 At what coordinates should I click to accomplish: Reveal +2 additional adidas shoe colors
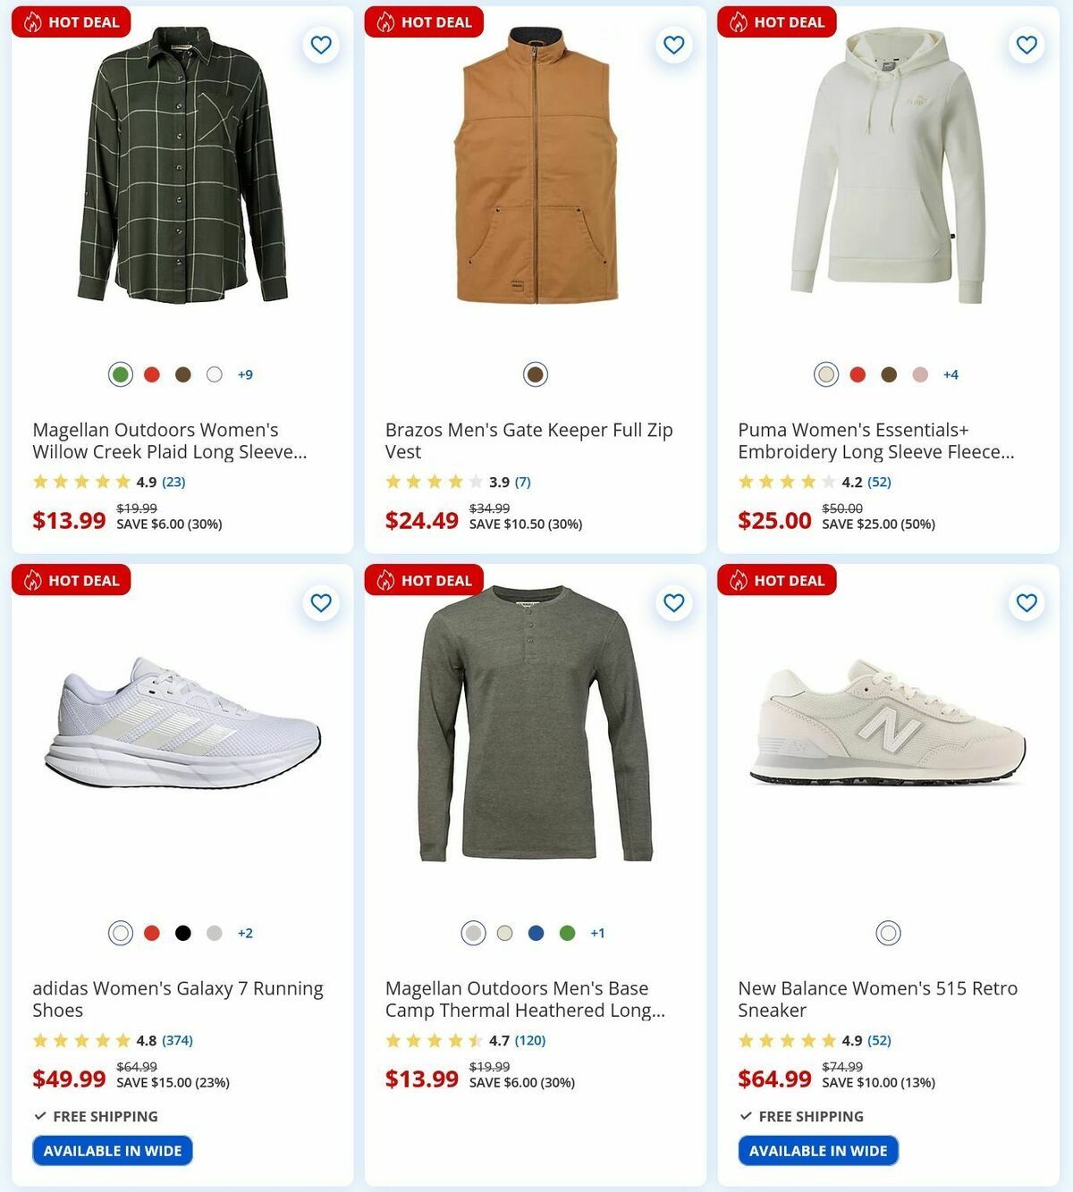[x=245, y=933]
